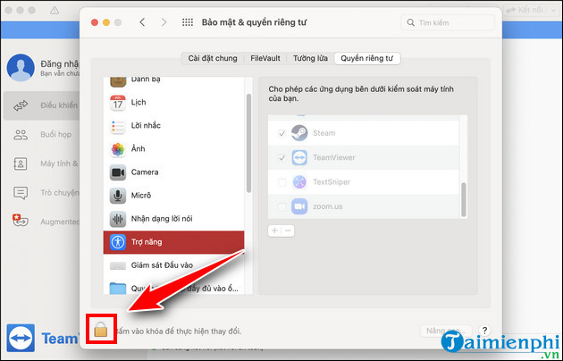Open Trò chuyện chat in TeamViewer sidebar

coord(41,193)
